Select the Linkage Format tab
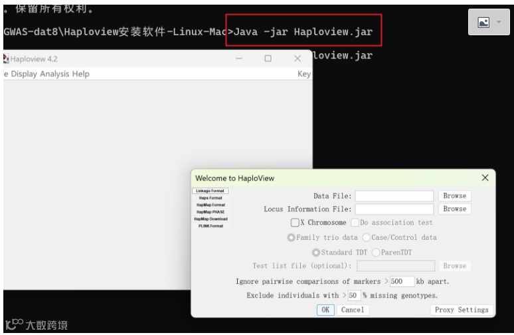Screen dimensions: 514x335 click(210, 191)
